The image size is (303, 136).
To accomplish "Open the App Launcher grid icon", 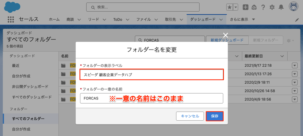I will (11, 19).
